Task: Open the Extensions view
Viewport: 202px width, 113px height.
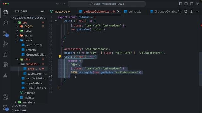Action: click(5, 54)
